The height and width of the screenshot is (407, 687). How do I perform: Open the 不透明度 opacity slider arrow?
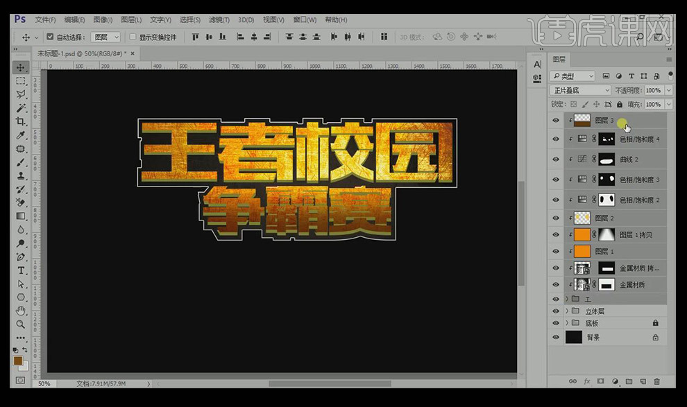coord(668,90)
